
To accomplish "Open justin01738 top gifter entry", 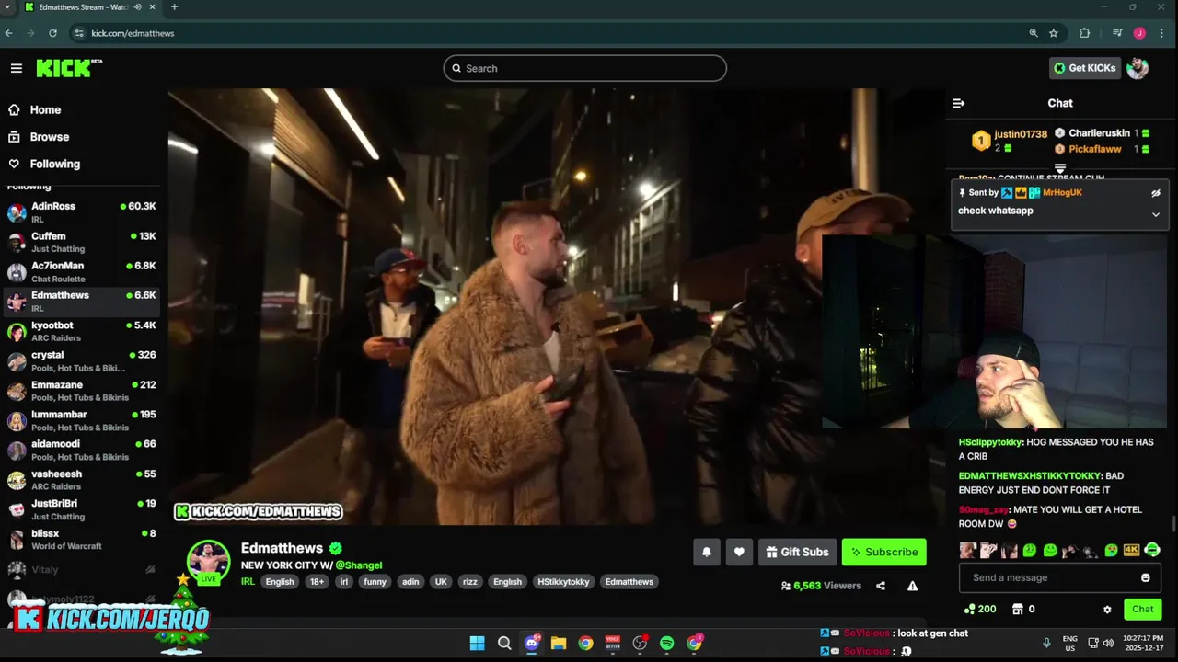I will (x=1008, y=141).
